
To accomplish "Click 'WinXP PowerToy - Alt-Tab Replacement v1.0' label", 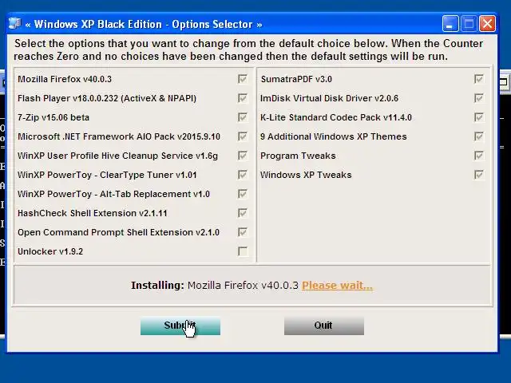I will [113, 194].
